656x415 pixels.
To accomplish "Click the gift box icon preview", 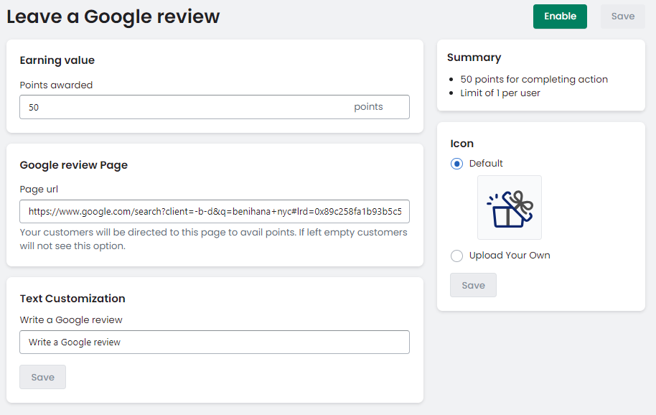I will [509, 208].
